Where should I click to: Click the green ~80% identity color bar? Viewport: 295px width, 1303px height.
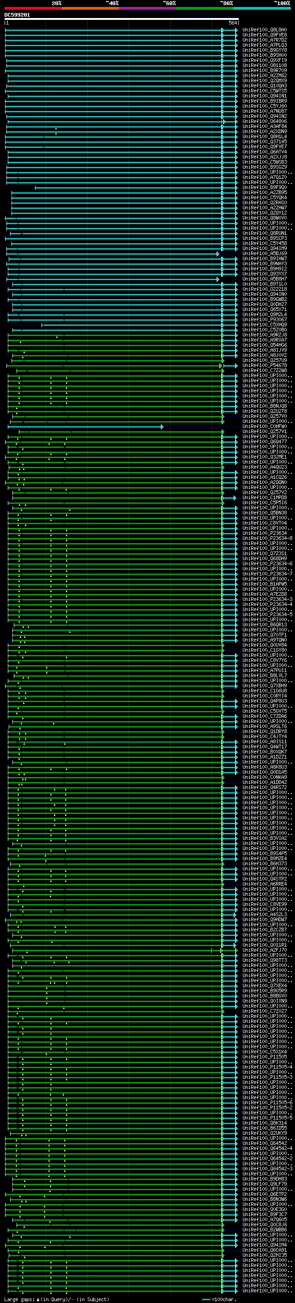(x=205, y=8)
